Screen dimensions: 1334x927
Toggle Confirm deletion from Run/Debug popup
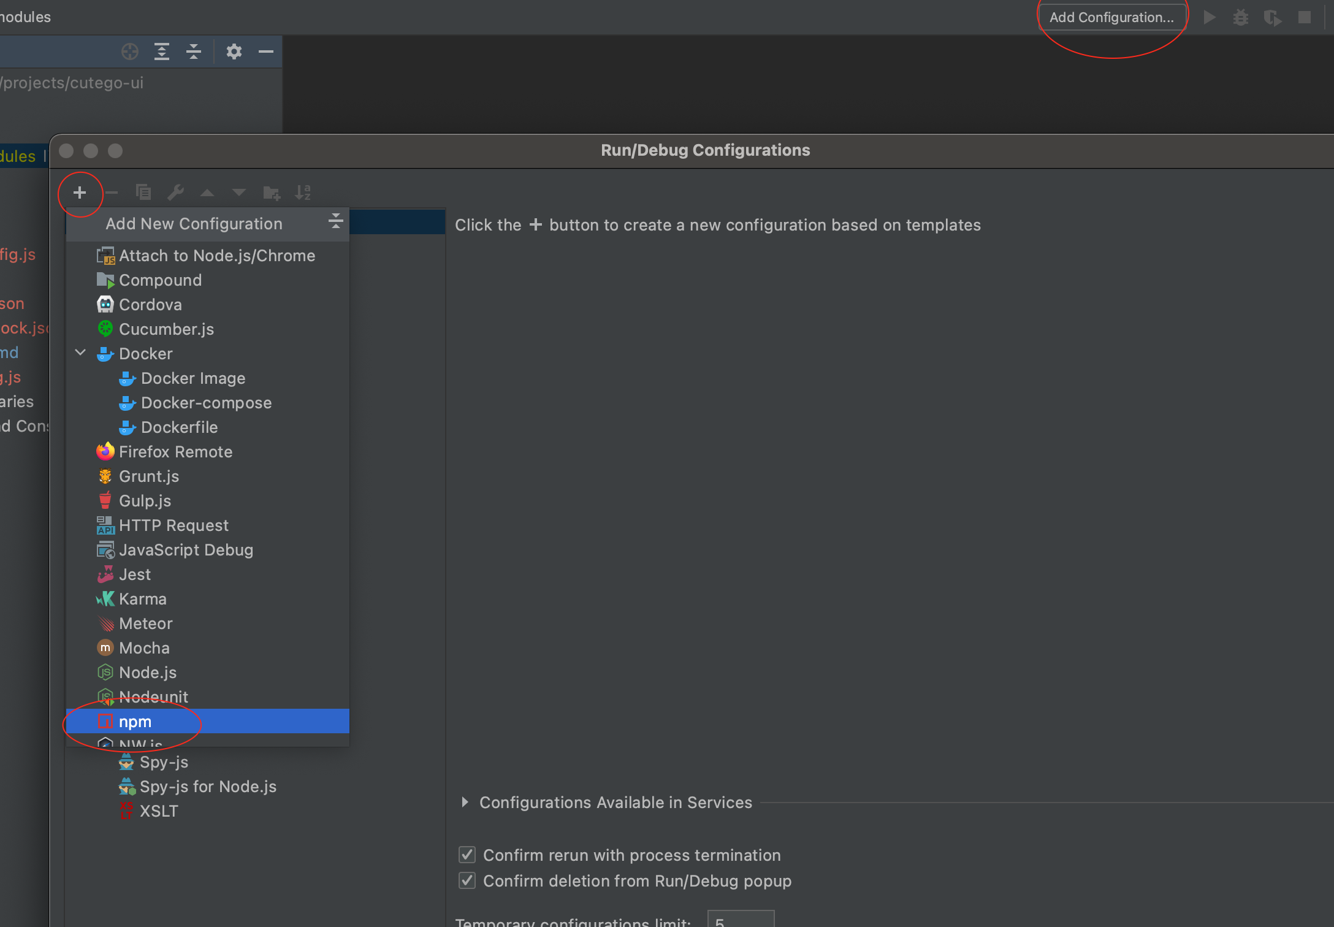[467, 880]
